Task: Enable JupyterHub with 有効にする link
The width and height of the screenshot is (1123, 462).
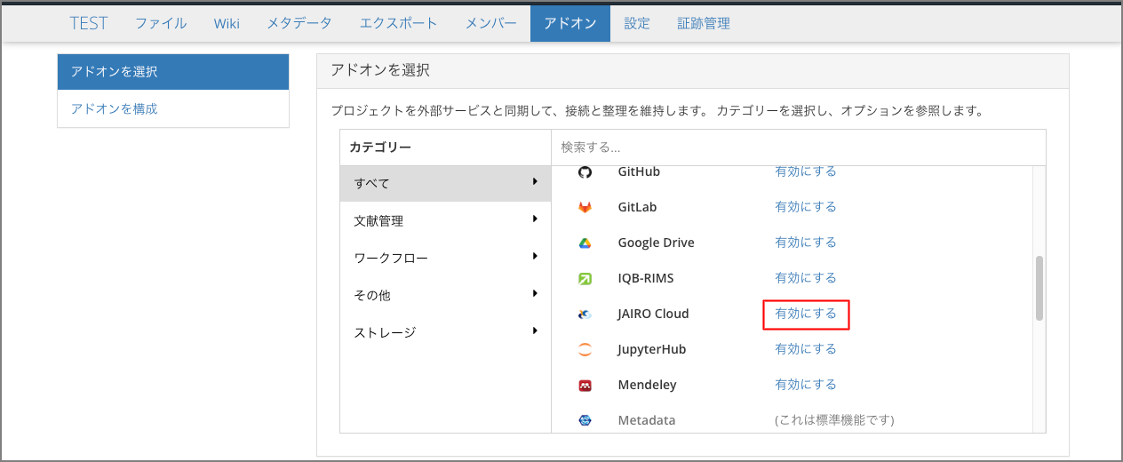Action: (806, 349)
